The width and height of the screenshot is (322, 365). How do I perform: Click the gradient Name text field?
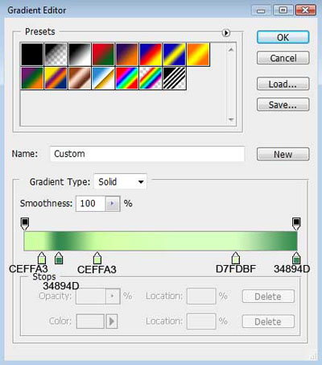(x=147, y=154)
